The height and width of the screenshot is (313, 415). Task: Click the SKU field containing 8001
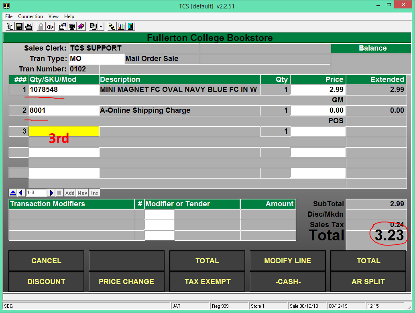[x=64, y=111]
